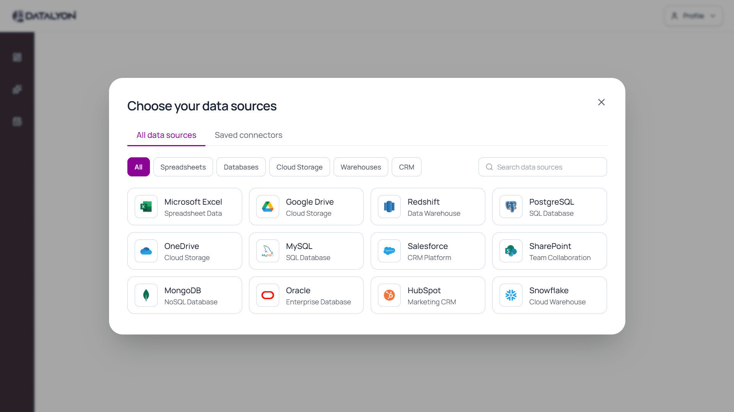
Task: Click the search magnifier icon
Action: 489,167
